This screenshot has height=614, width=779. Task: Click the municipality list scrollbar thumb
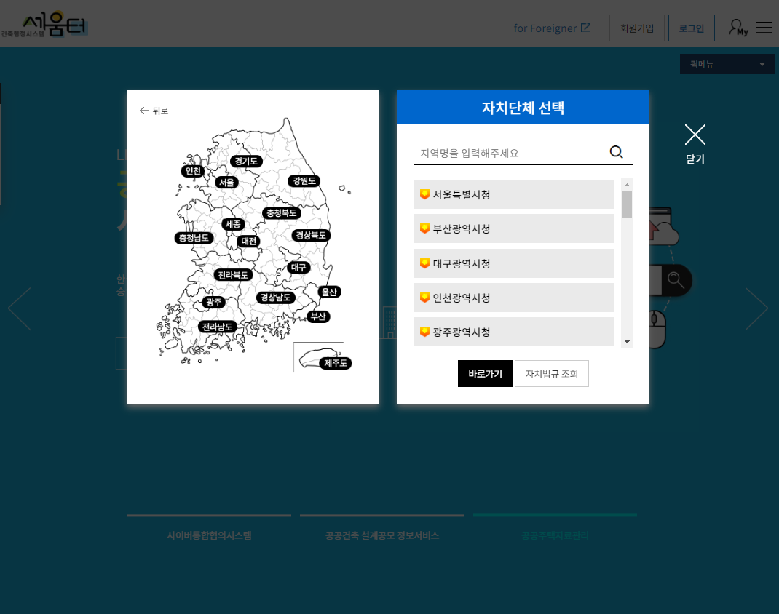pyautogui.click(x=627, y=204)
